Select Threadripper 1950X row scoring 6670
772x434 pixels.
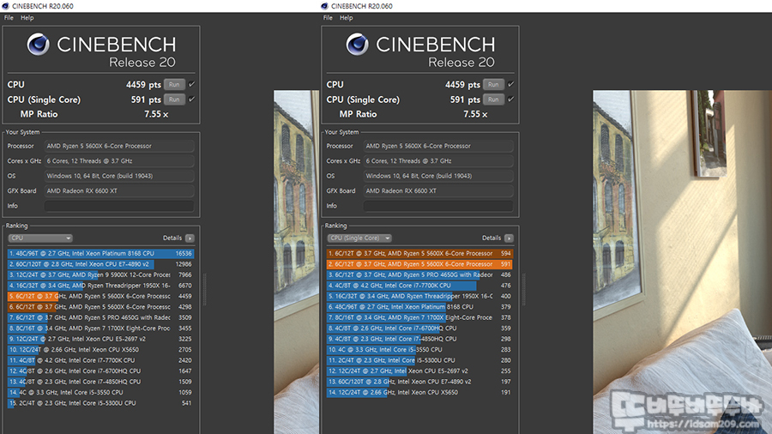point(100,286)
